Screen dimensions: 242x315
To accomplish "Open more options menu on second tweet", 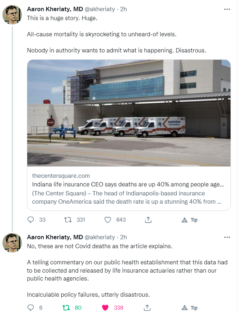I will (227, 237).
